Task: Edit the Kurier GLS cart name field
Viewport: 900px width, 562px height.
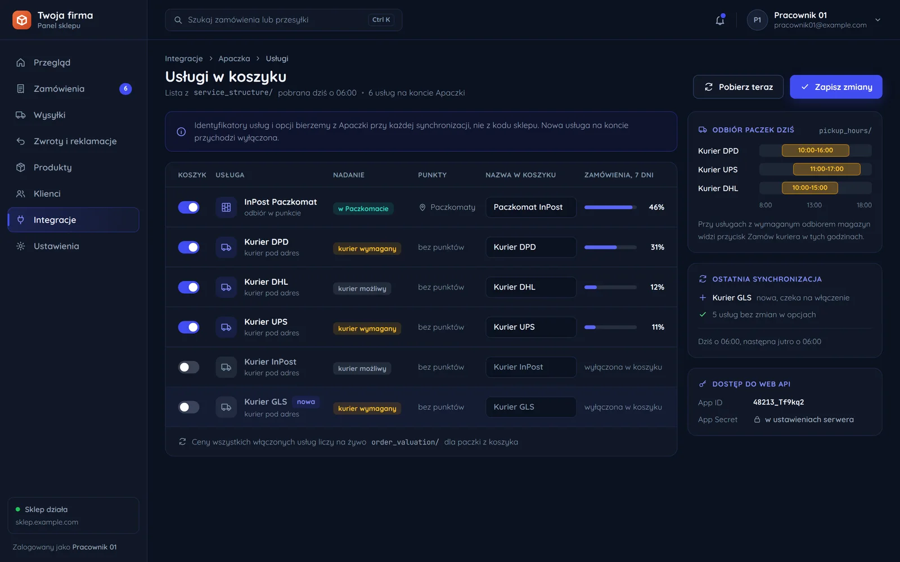Action: pyautogui.click(x=531, y=407)
